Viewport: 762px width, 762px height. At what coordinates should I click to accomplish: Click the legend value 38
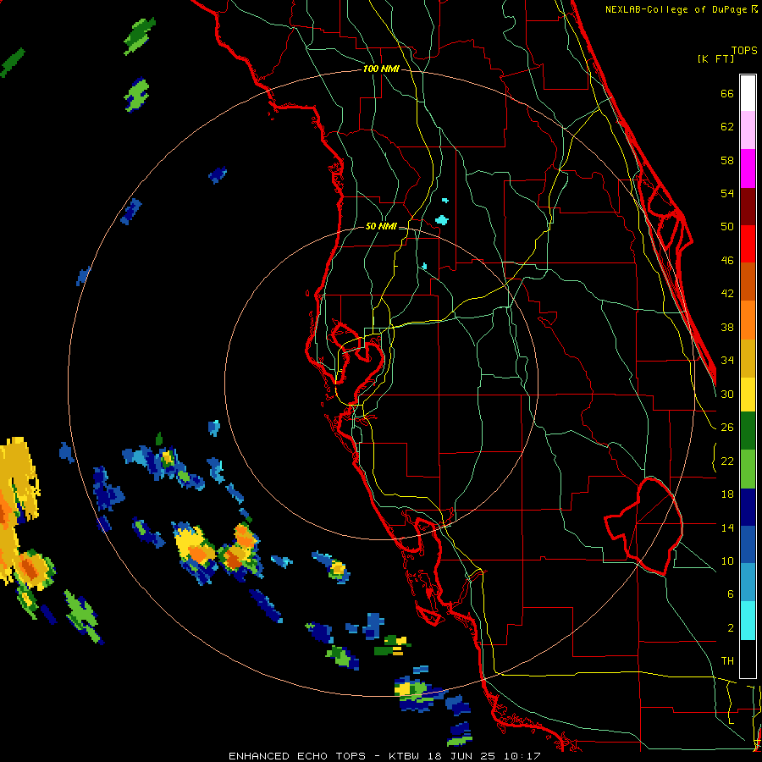click(727, 327)
